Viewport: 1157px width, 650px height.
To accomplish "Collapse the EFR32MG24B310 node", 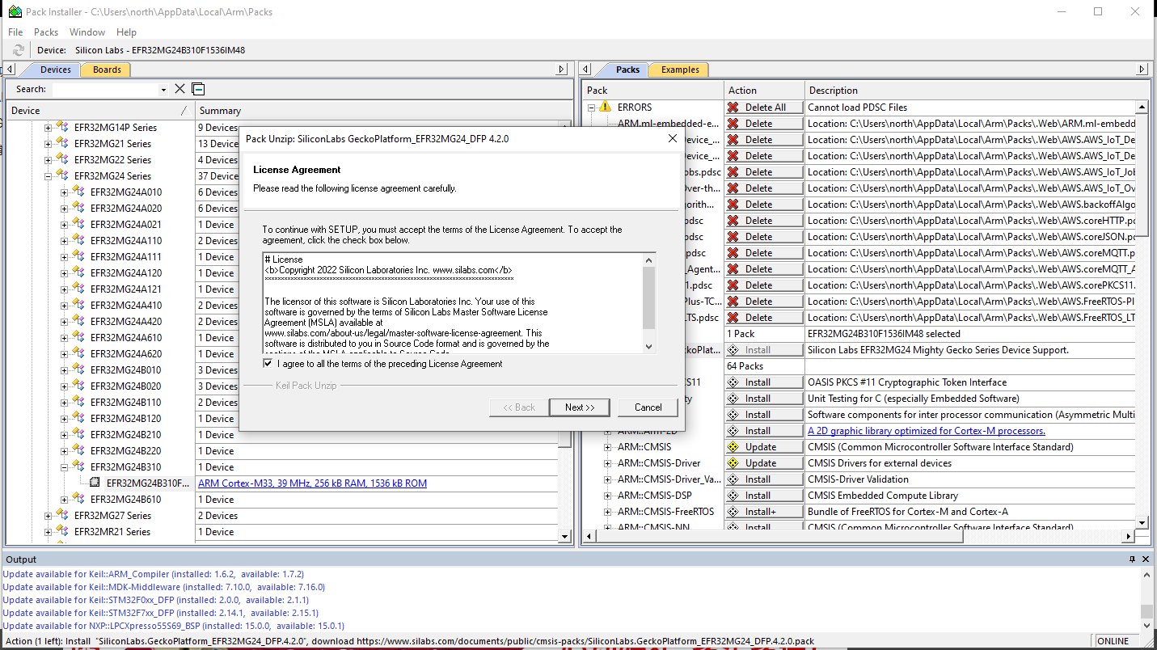I will pos(65,467).
